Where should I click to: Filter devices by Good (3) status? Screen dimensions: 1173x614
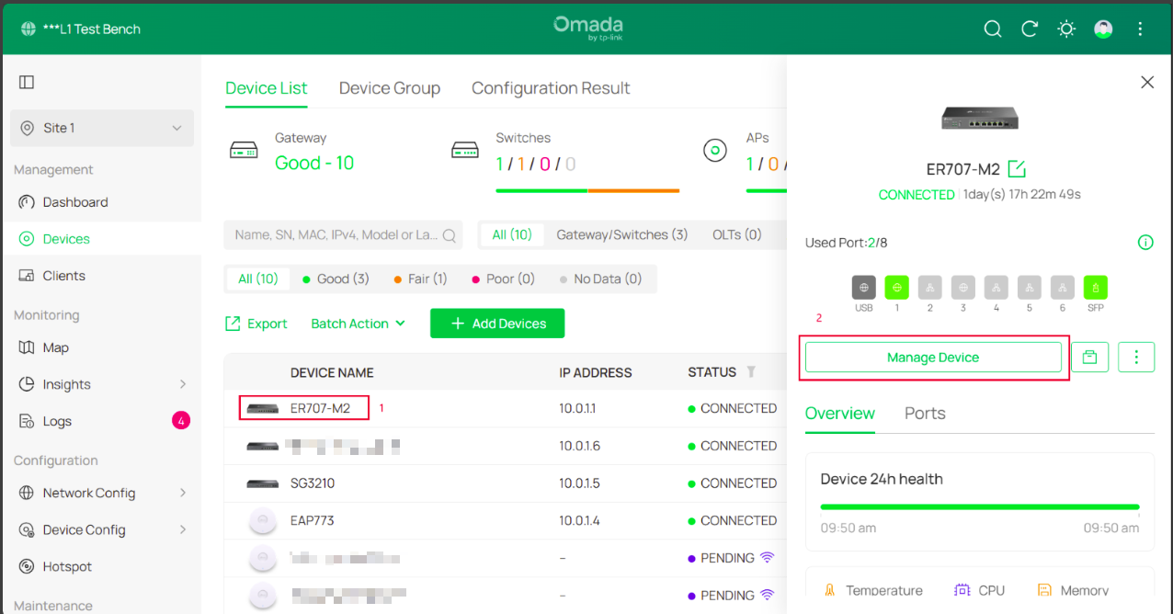pyautogui.click(x=336, y=279)
